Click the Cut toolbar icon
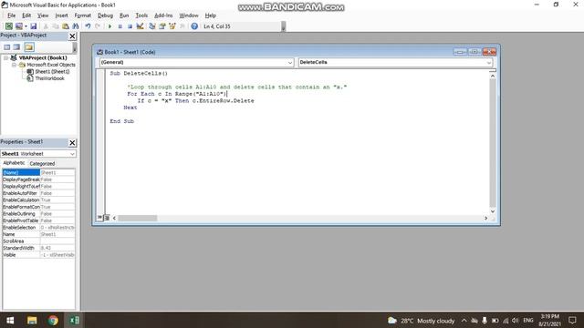This screenshot has height=328, width=584. 46,26
